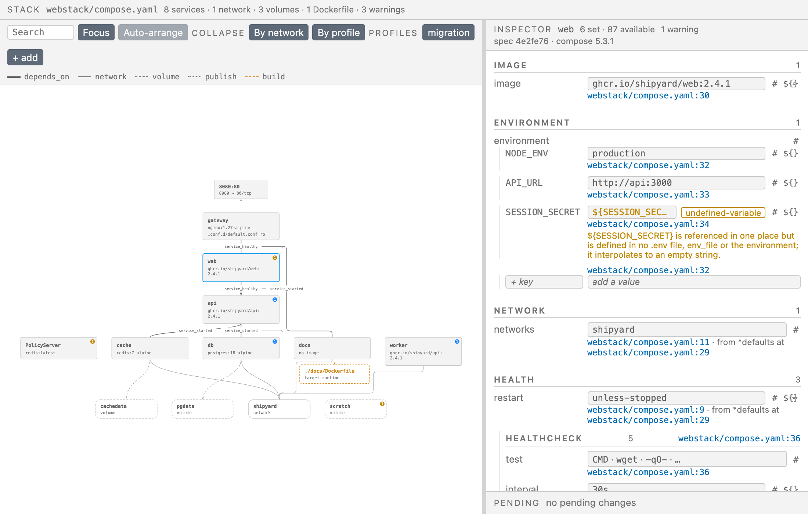
Task: Select the cachedata volume node
Action: [x=126, y=409]
